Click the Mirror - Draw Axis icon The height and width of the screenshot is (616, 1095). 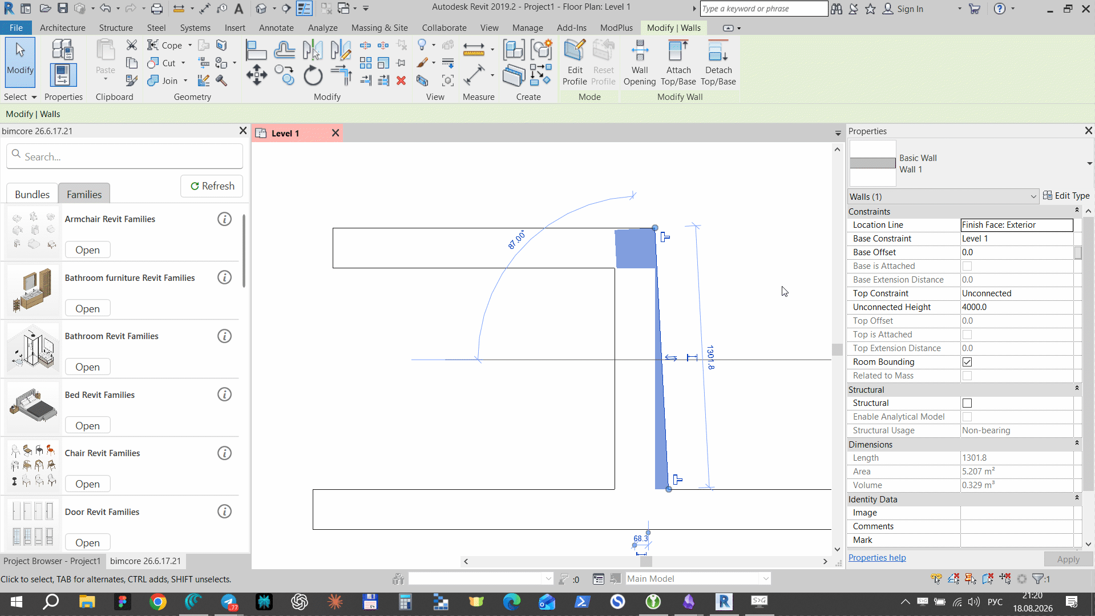(x=341, y=50)
